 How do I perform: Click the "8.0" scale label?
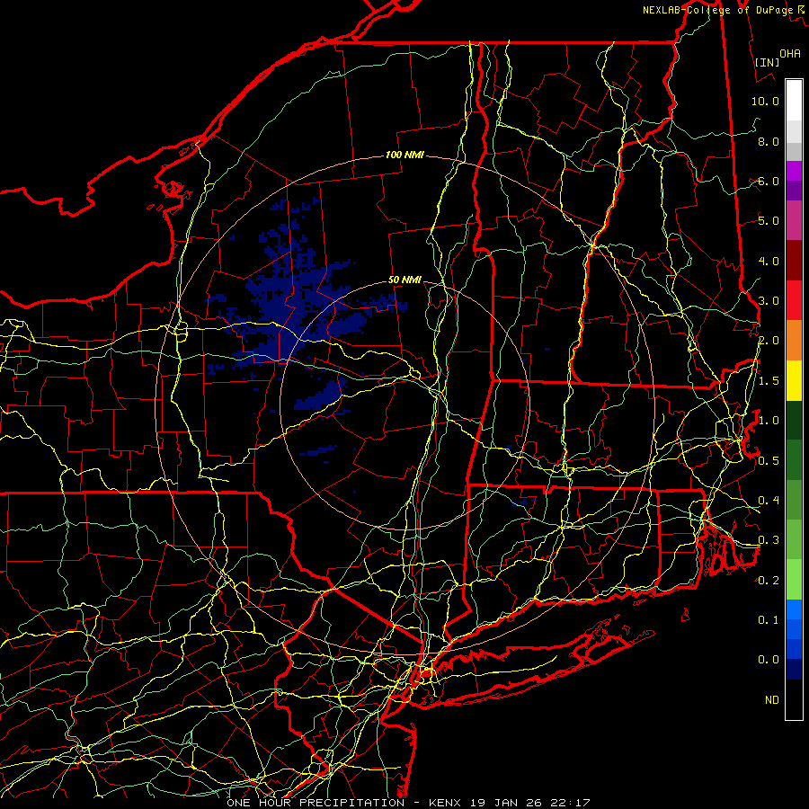[769, 141]
